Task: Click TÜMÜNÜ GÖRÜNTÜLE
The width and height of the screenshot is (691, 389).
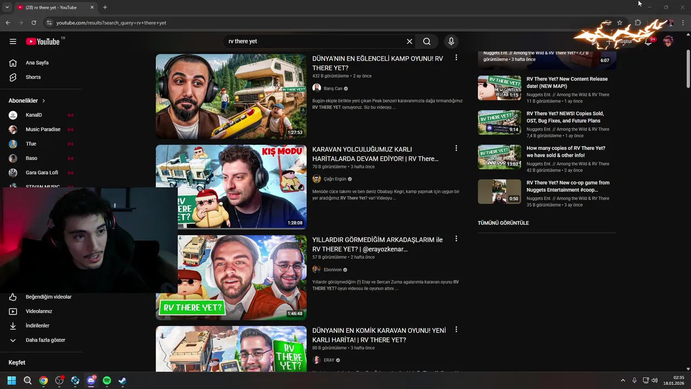Action: 503,223
